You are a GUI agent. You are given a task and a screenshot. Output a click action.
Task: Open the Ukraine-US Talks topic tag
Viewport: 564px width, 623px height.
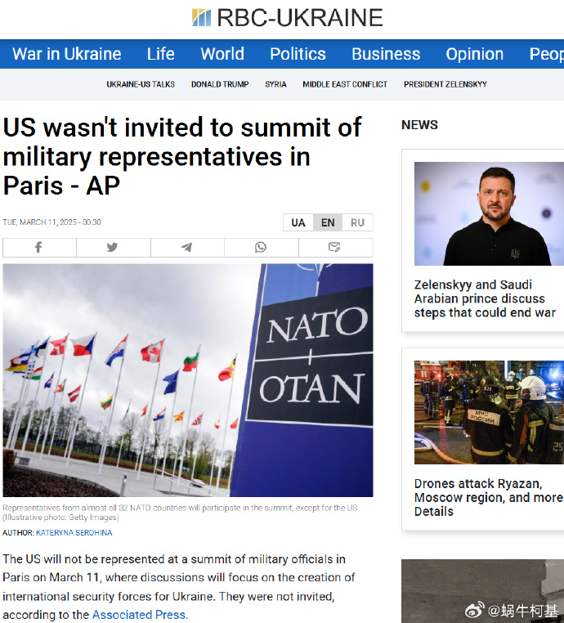coord(141,84)
